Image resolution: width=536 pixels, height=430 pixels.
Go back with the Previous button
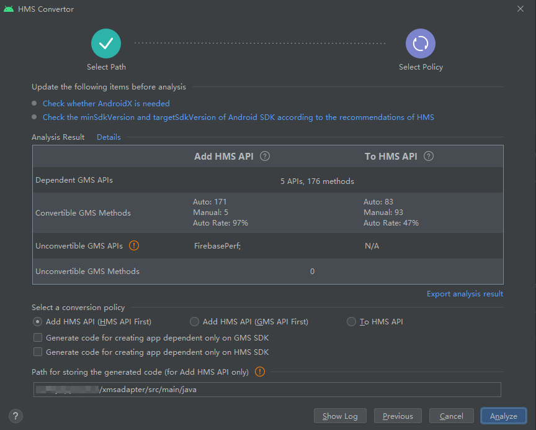(398, 416)
